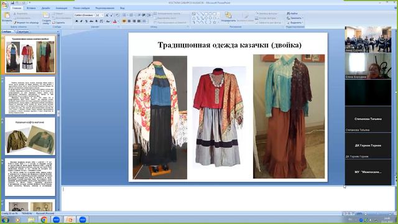Increase the font size
This screenshot has width=398, height=224.
point(107,15)
